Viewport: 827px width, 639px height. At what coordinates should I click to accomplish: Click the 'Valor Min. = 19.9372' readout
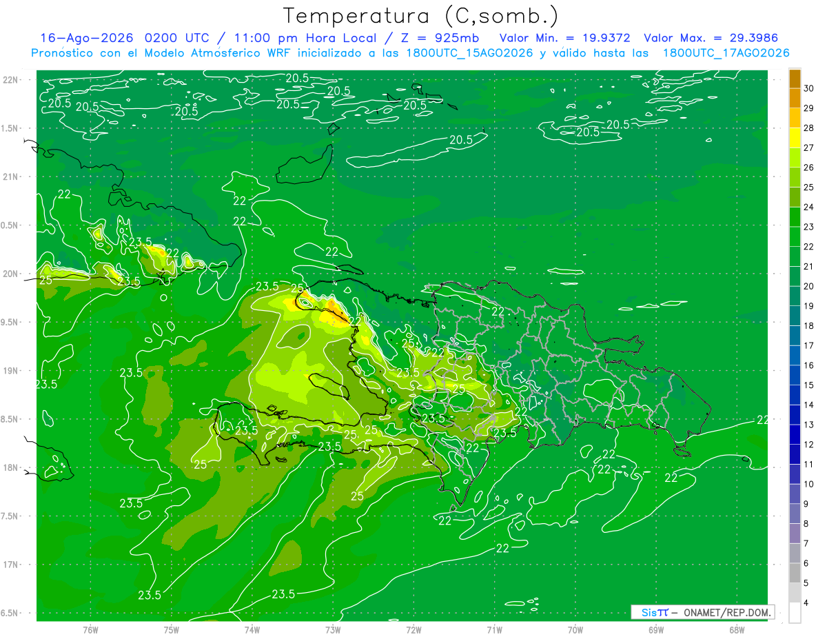tap(565, 38)
